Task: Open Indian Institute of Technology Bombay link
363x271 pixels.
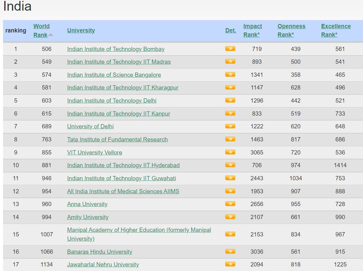Action: (116, 49)
